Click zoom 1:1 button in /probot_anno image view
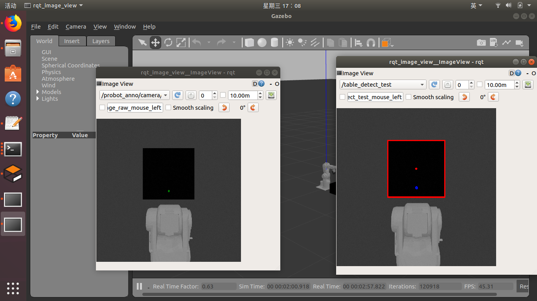Screen dimensions: 537x301 click(x=191, y=95)
